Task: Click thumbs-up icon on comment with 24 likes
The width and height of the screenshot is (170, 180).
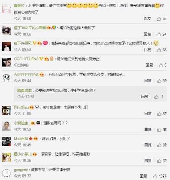Action: tap(159, 34)
